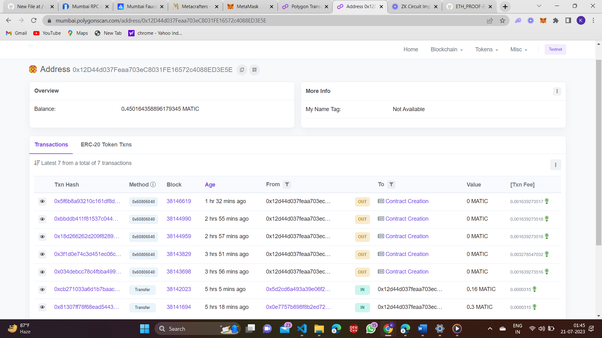Viewport: 602px width, 338px height.
Task: Click the gas fee icon on the first transaction
Action: point(547,201)
